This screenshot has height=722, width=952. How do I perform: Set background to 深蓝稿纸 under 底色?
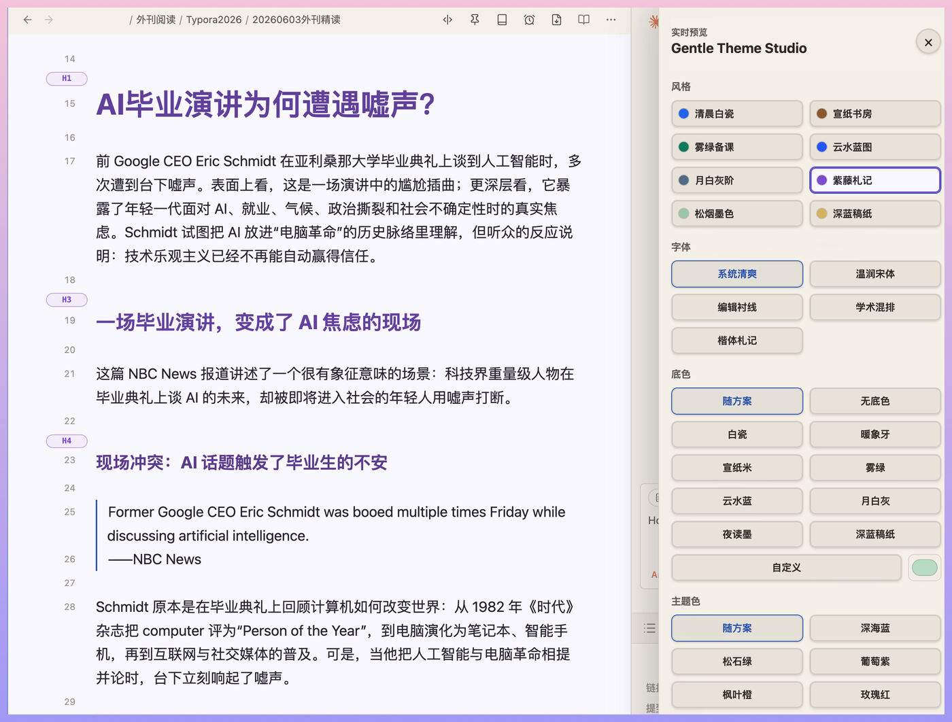tap(875, 534)
